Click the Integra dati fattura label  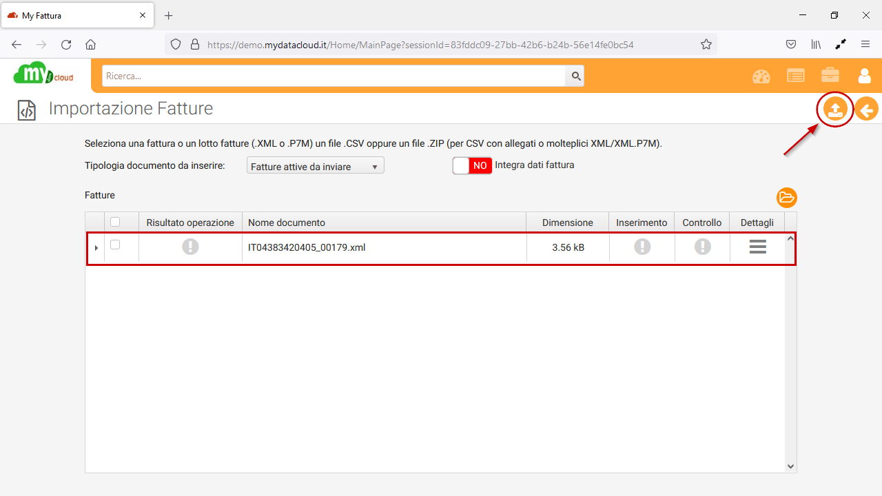click(x=535, y=165)
